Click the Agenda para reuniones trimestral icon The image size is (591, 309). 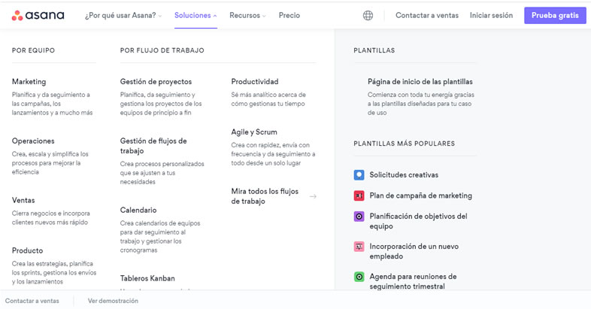click(x=359, y=277)
